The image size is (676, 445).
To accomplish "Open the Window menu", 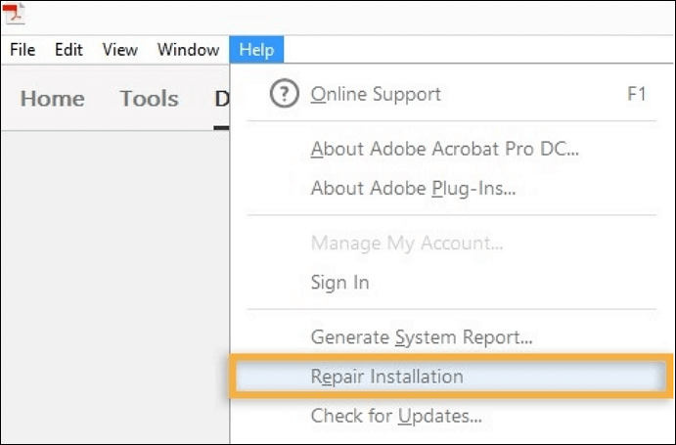I will (x=189, y=50).
